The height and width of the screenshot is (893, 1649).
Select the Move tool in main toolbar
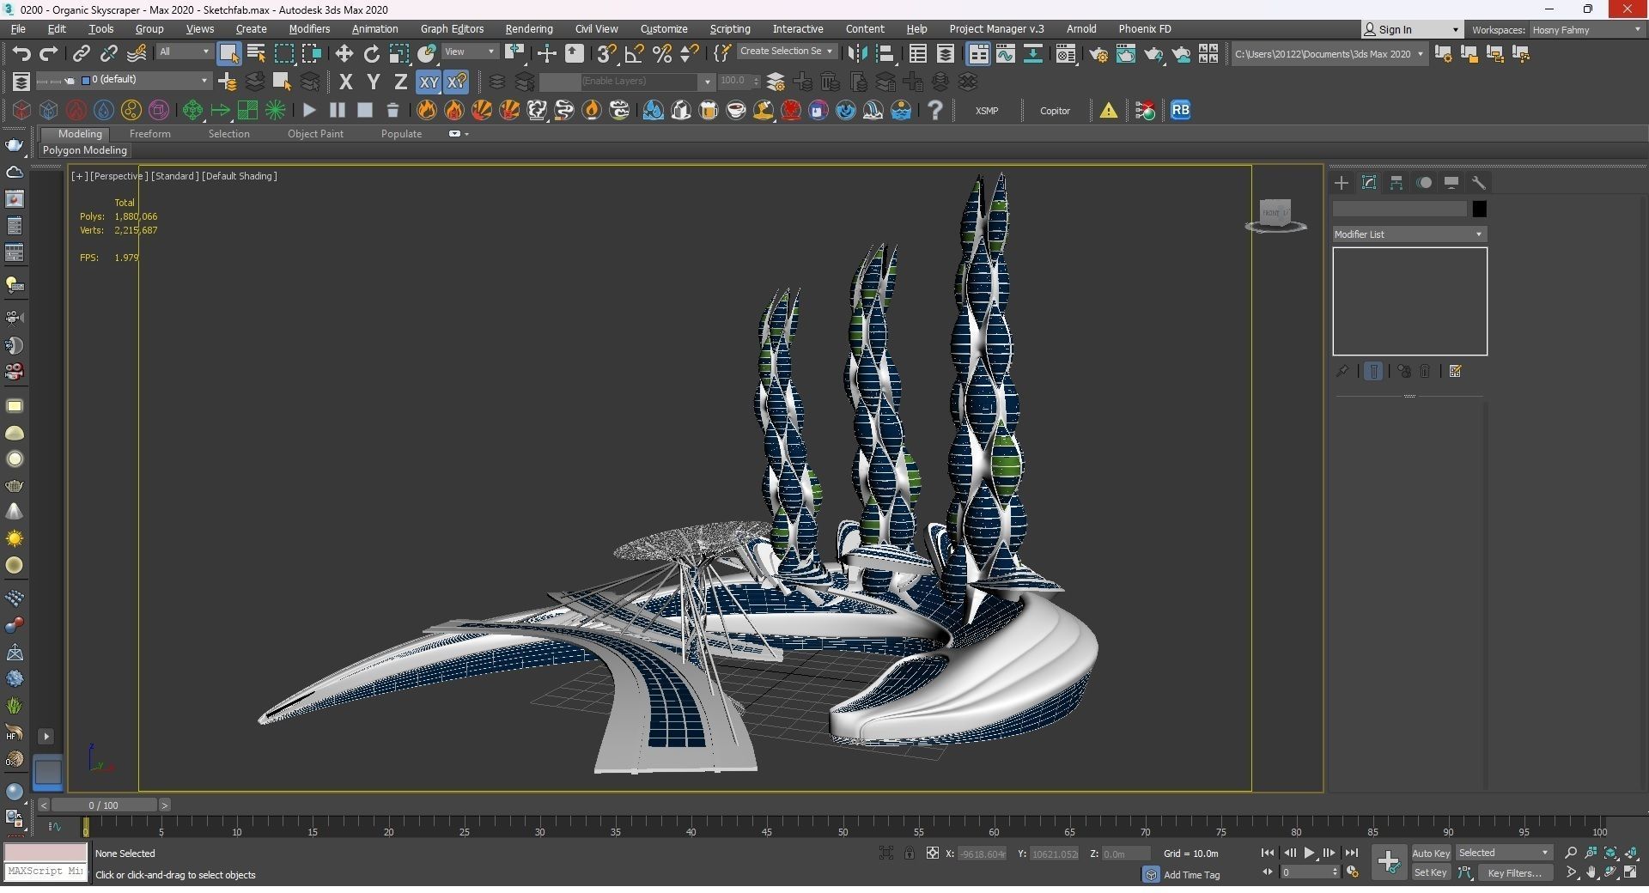344,54
